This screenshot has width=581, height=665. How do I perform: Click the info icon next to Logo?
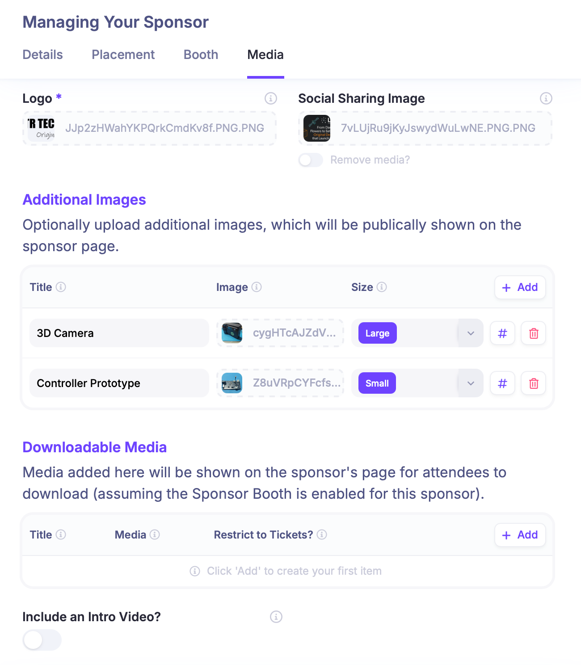271,98
